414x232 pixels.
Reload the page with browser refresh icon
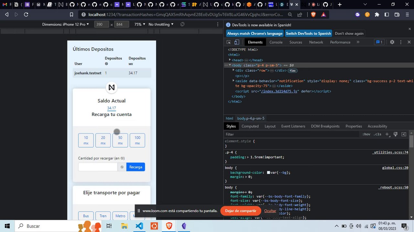[x=26, y=15]
